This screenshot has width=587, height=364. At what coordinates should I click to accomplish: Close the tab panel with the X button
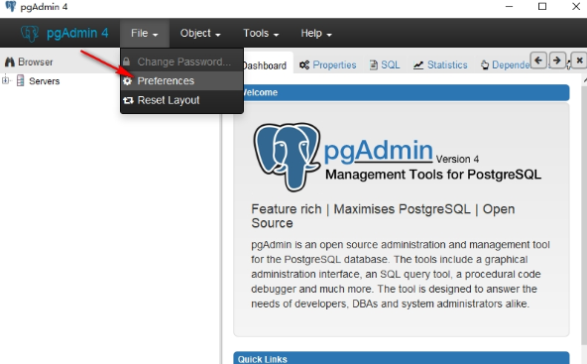coord(579,61)
